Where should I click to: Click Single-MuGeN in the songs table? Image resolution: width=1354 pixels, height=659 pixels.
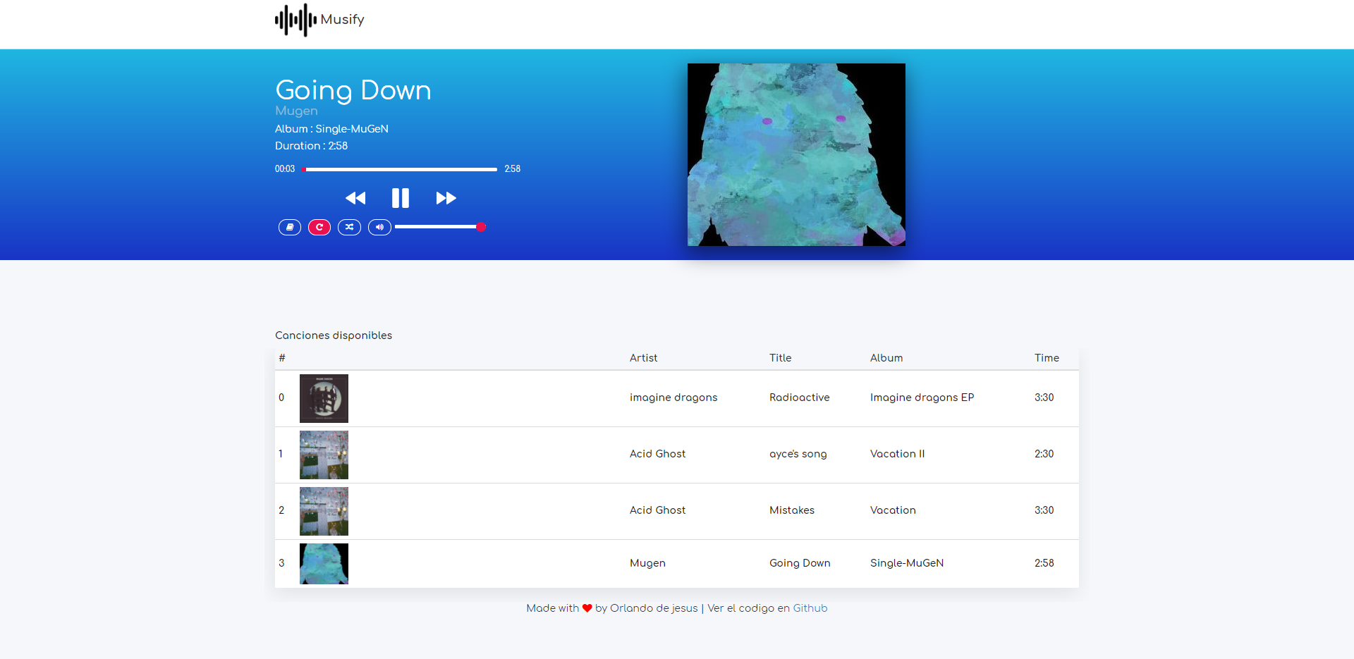pyautogui.click(x=907, y=563)
